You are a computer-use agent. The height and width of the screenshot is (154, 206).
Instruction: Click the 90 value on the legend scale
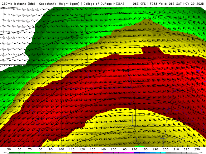51,149
